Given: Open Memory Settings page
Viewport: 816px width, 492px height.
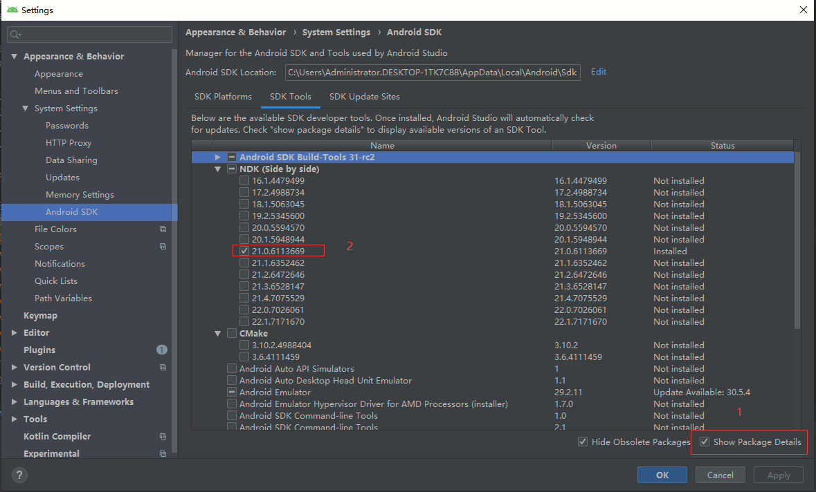Looking at the screenshot, I should click(x=80, y=195).
